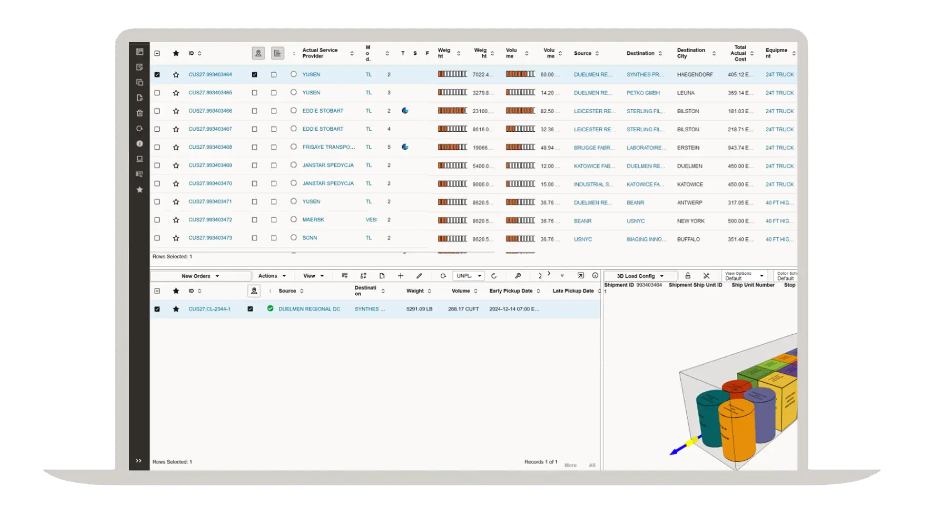Click the pencil edit icon in orders toolbar
This screenshot has width=937, height=529.
(x=419, y=276)
